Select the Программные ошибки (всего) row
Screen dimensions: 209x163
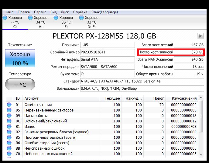pyautogui.click(x=102, y=137)
